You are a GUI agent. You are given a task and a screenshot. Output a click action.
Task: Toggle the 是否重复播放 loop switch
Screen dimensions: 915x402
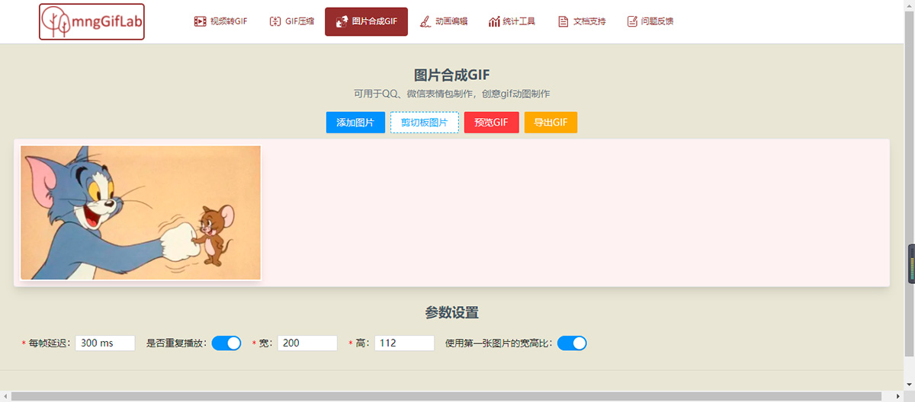click(x=226, y=343)
